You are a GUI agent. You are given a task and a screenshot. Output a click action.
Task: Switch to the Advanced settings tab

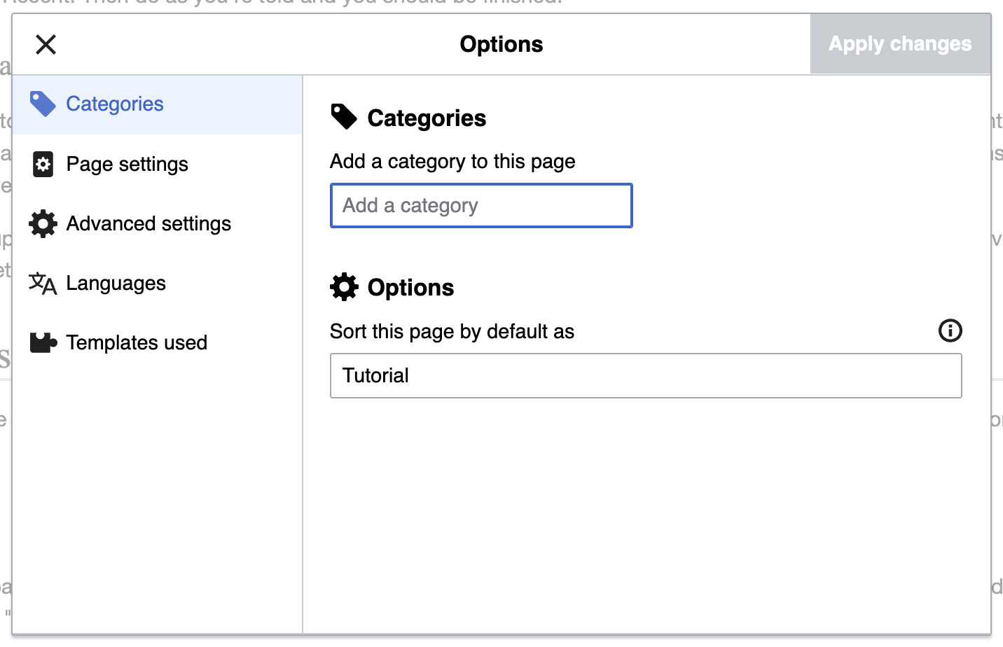[148, 224]
